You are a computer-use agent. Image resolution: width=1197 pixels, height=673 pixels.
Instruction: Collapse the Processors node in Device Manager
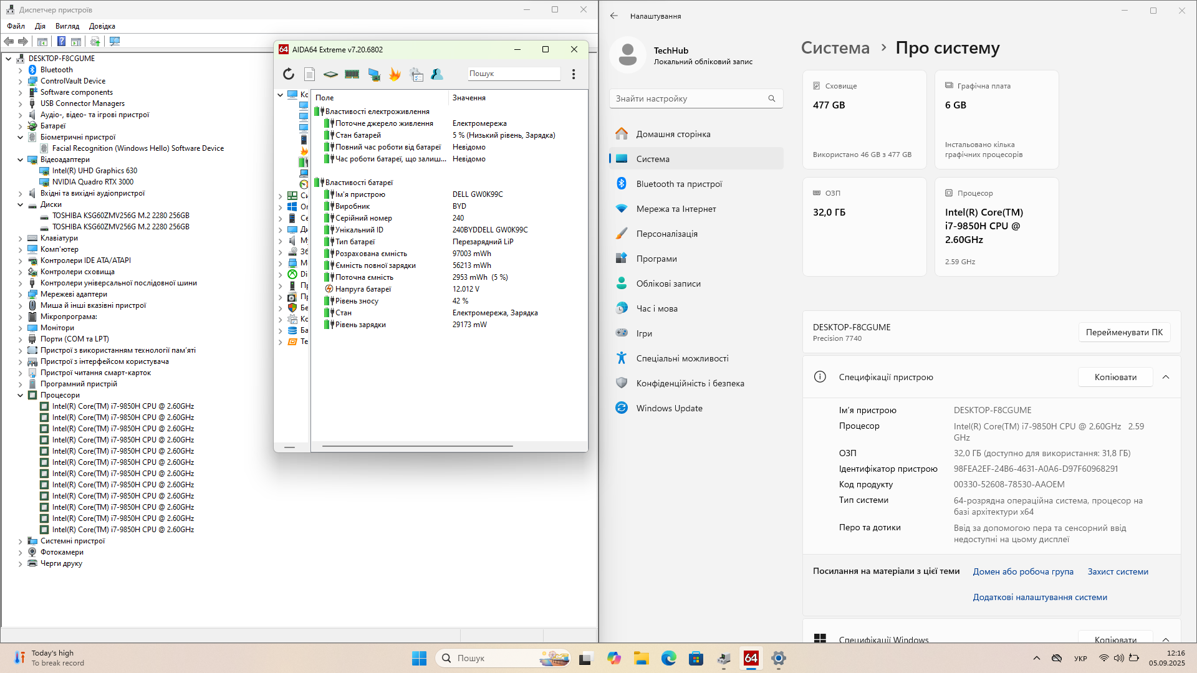(x=20, y=395)
